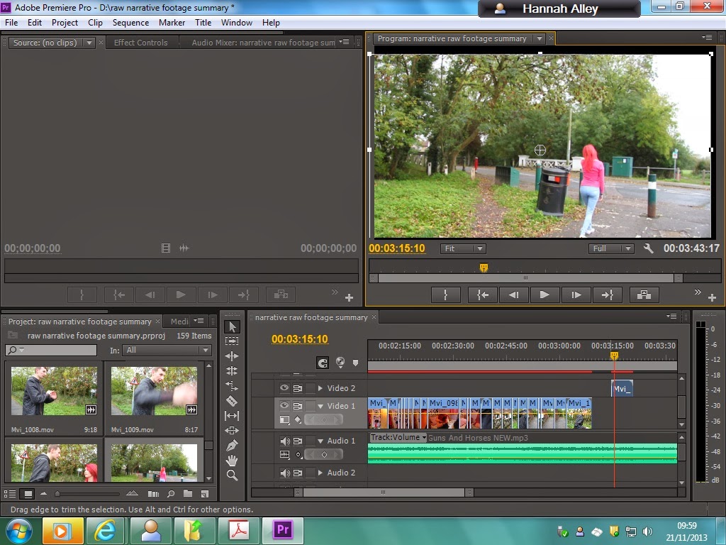Select the Zoom tool magnifier
Viewport: 726px width, 545px height.
tap(232, 475)
